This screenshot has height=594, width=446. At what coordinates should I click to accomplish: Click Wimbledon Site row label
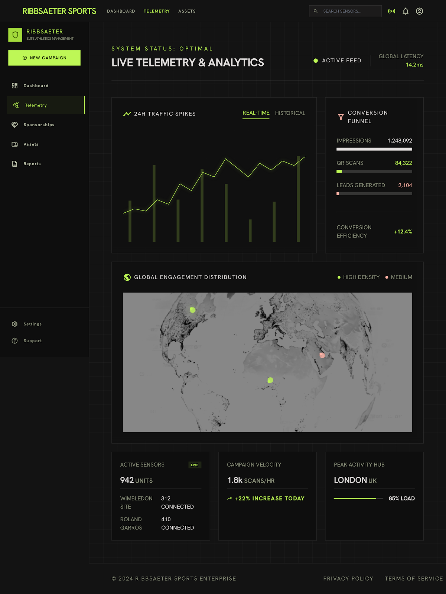136,503
